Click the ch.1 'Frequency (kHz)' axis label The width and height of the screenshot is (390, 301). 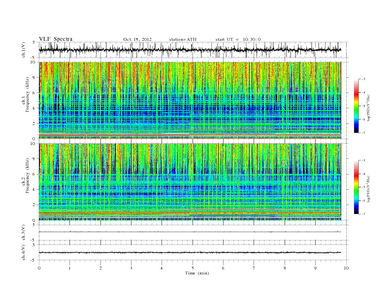[x=28, y=94]
